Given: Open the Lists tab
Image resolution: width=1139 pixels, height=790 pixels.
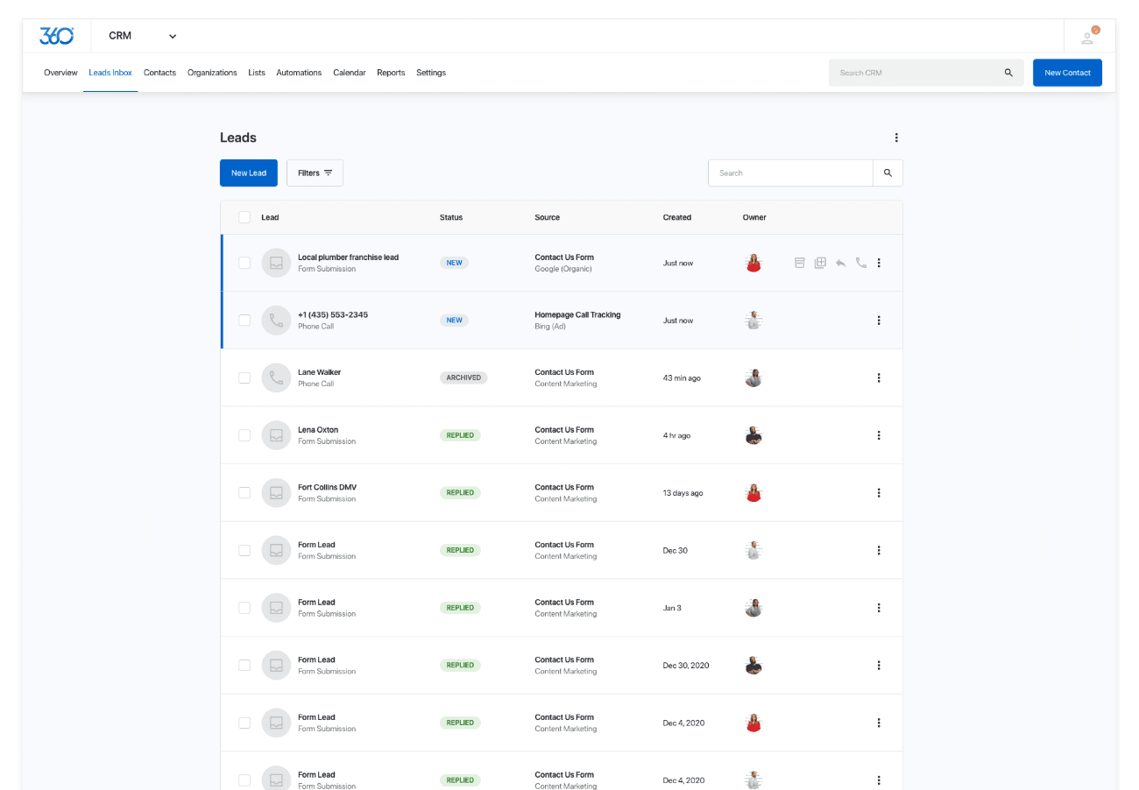Looking at the screenshot, I should click(257, 73).
